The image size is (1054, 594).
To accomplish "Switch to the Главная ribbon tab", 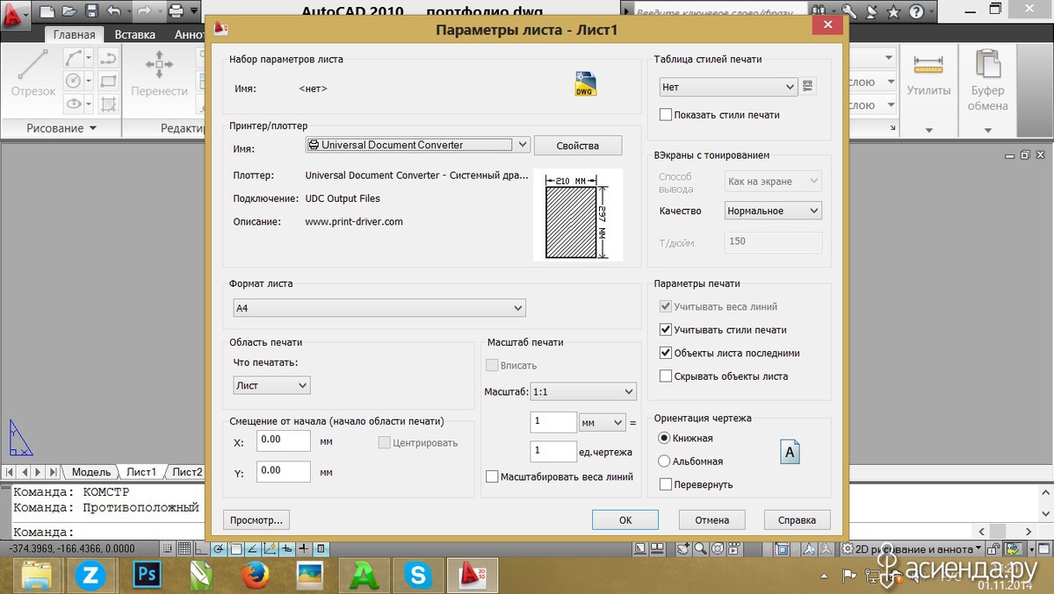I will pos(74,35).
